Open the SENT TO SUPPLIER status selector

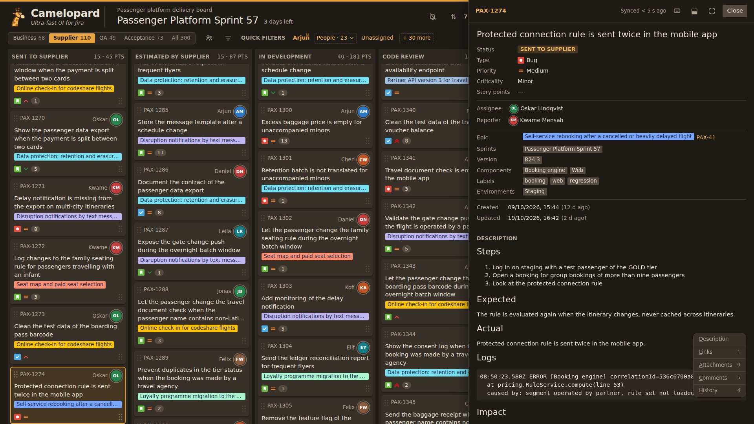tap(547, 49)
